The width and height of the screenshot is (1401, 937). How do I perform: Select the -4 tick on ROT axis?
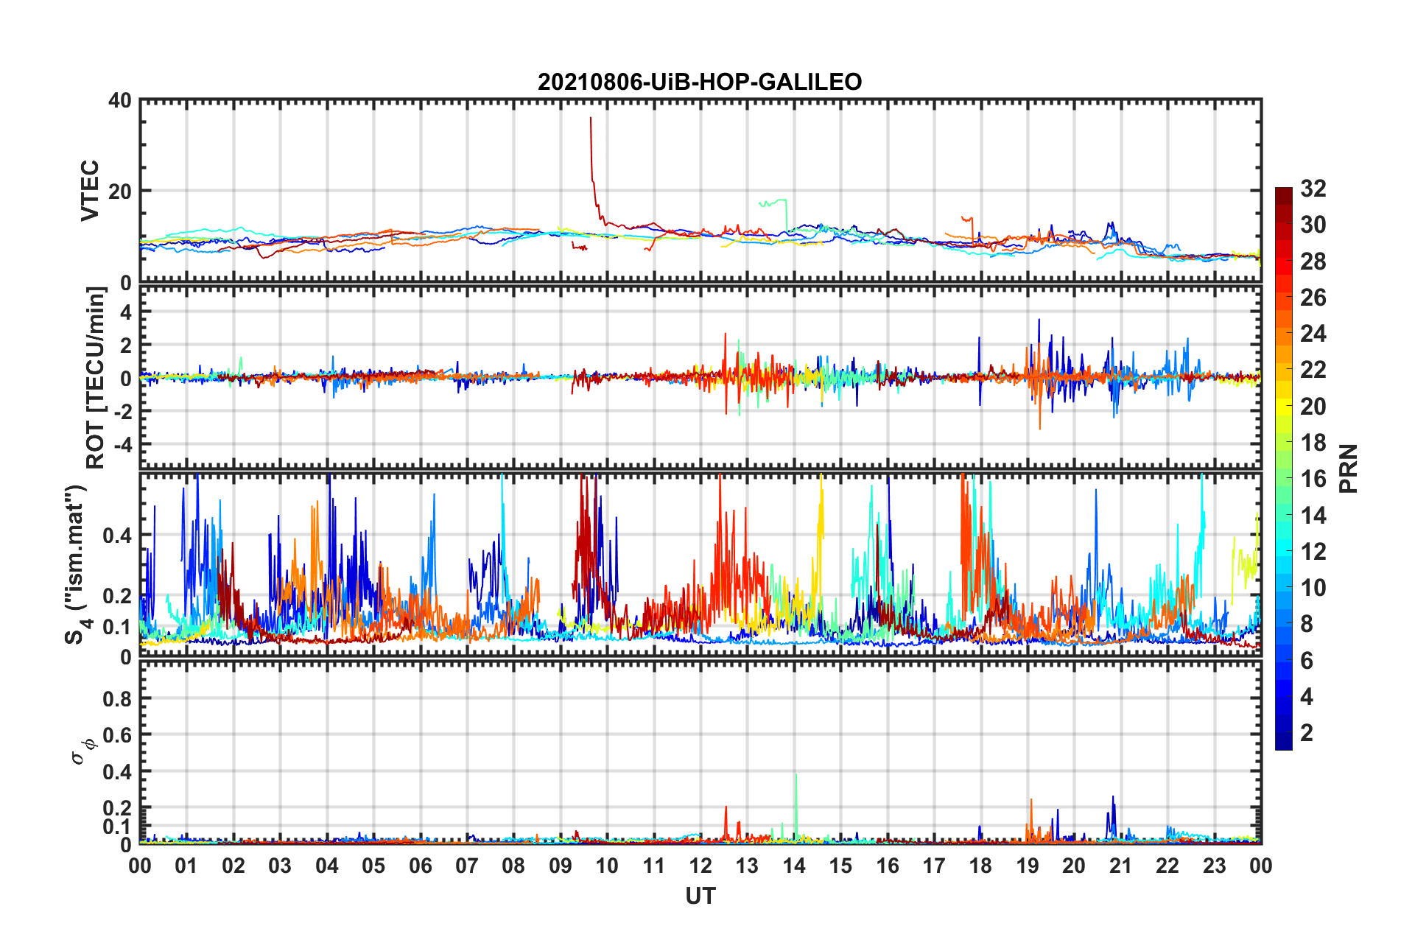click(x=123, y=444)
